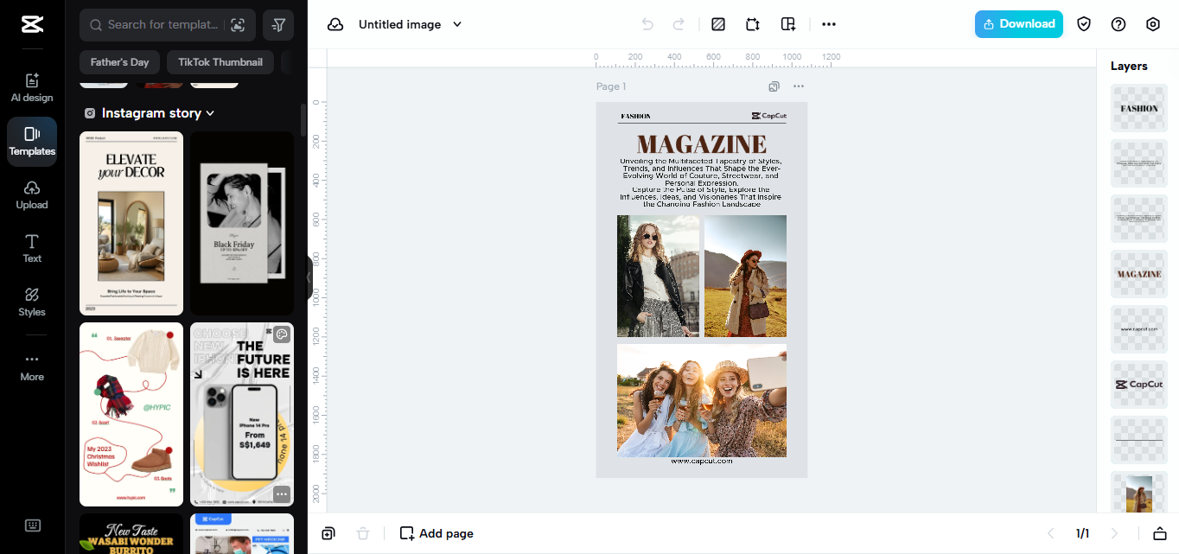
Task: Select the Templates sidebar icon
Action: [x=31, y=138]
